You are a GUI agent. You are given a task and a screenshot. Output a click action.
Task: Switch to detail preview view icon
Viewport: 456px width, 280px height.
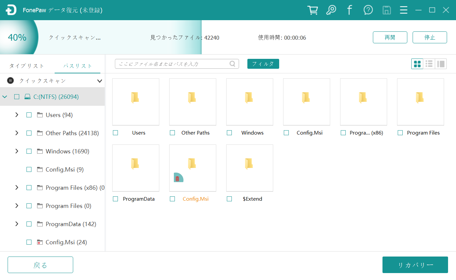click(x=441, y=64)
